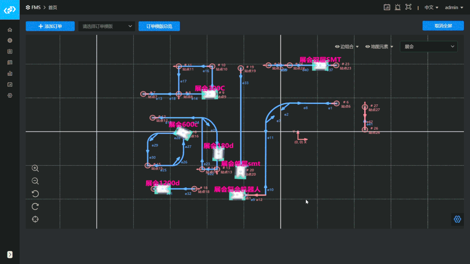Toggle 边组合 visibility eye
Viewport: 470px width, 264px height.
pos(337,47)
